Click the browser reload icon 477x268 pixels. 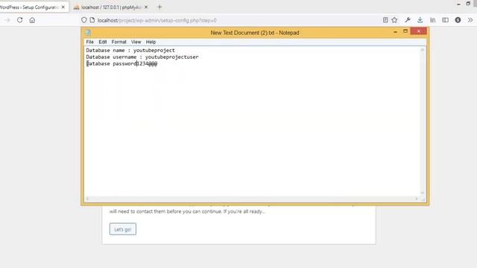pyautogui.click(x=20, y=20)
